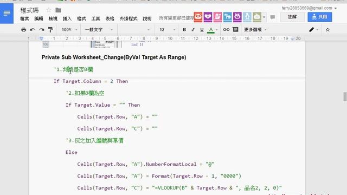This screenshot has width=347, height=195.
Task: Click the line If Target.Value = "" Then
Action: (x=102, y=105)
